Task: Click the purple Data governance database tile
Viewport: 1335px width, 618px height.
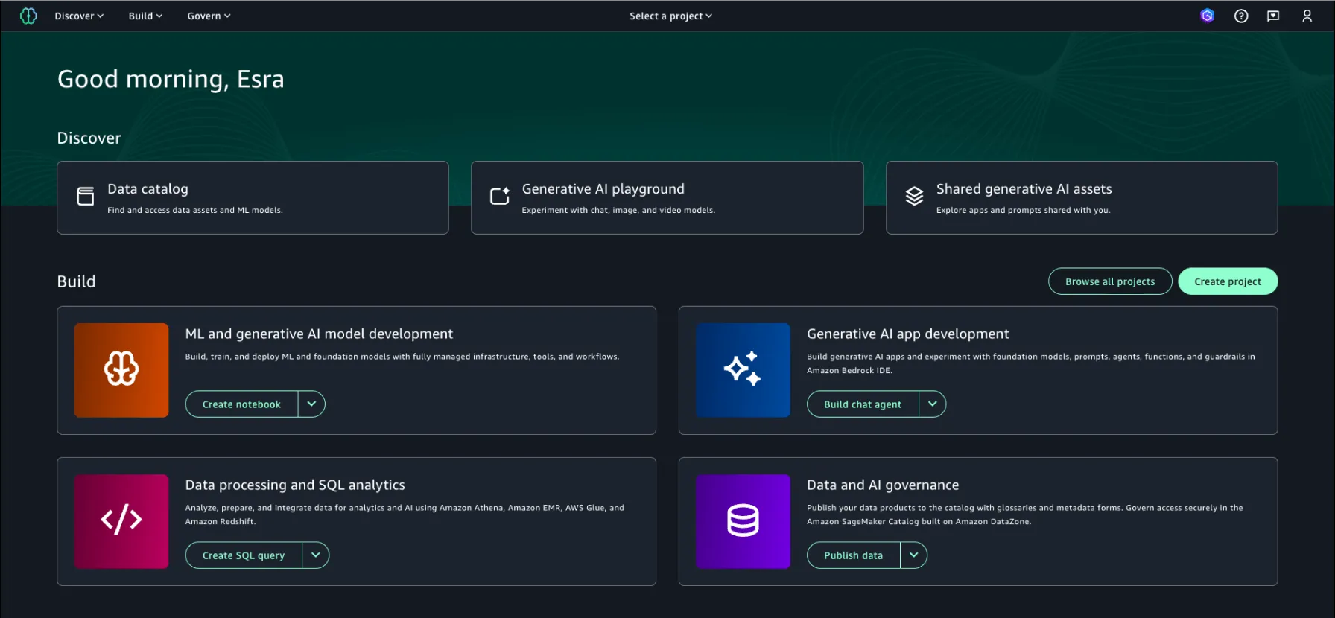Action: pyautogui.click(x=743, y=521)
